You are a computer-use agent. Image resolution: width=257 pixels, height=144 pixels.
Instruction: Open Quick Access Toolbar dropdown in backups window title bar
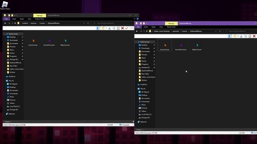[146, 23]
